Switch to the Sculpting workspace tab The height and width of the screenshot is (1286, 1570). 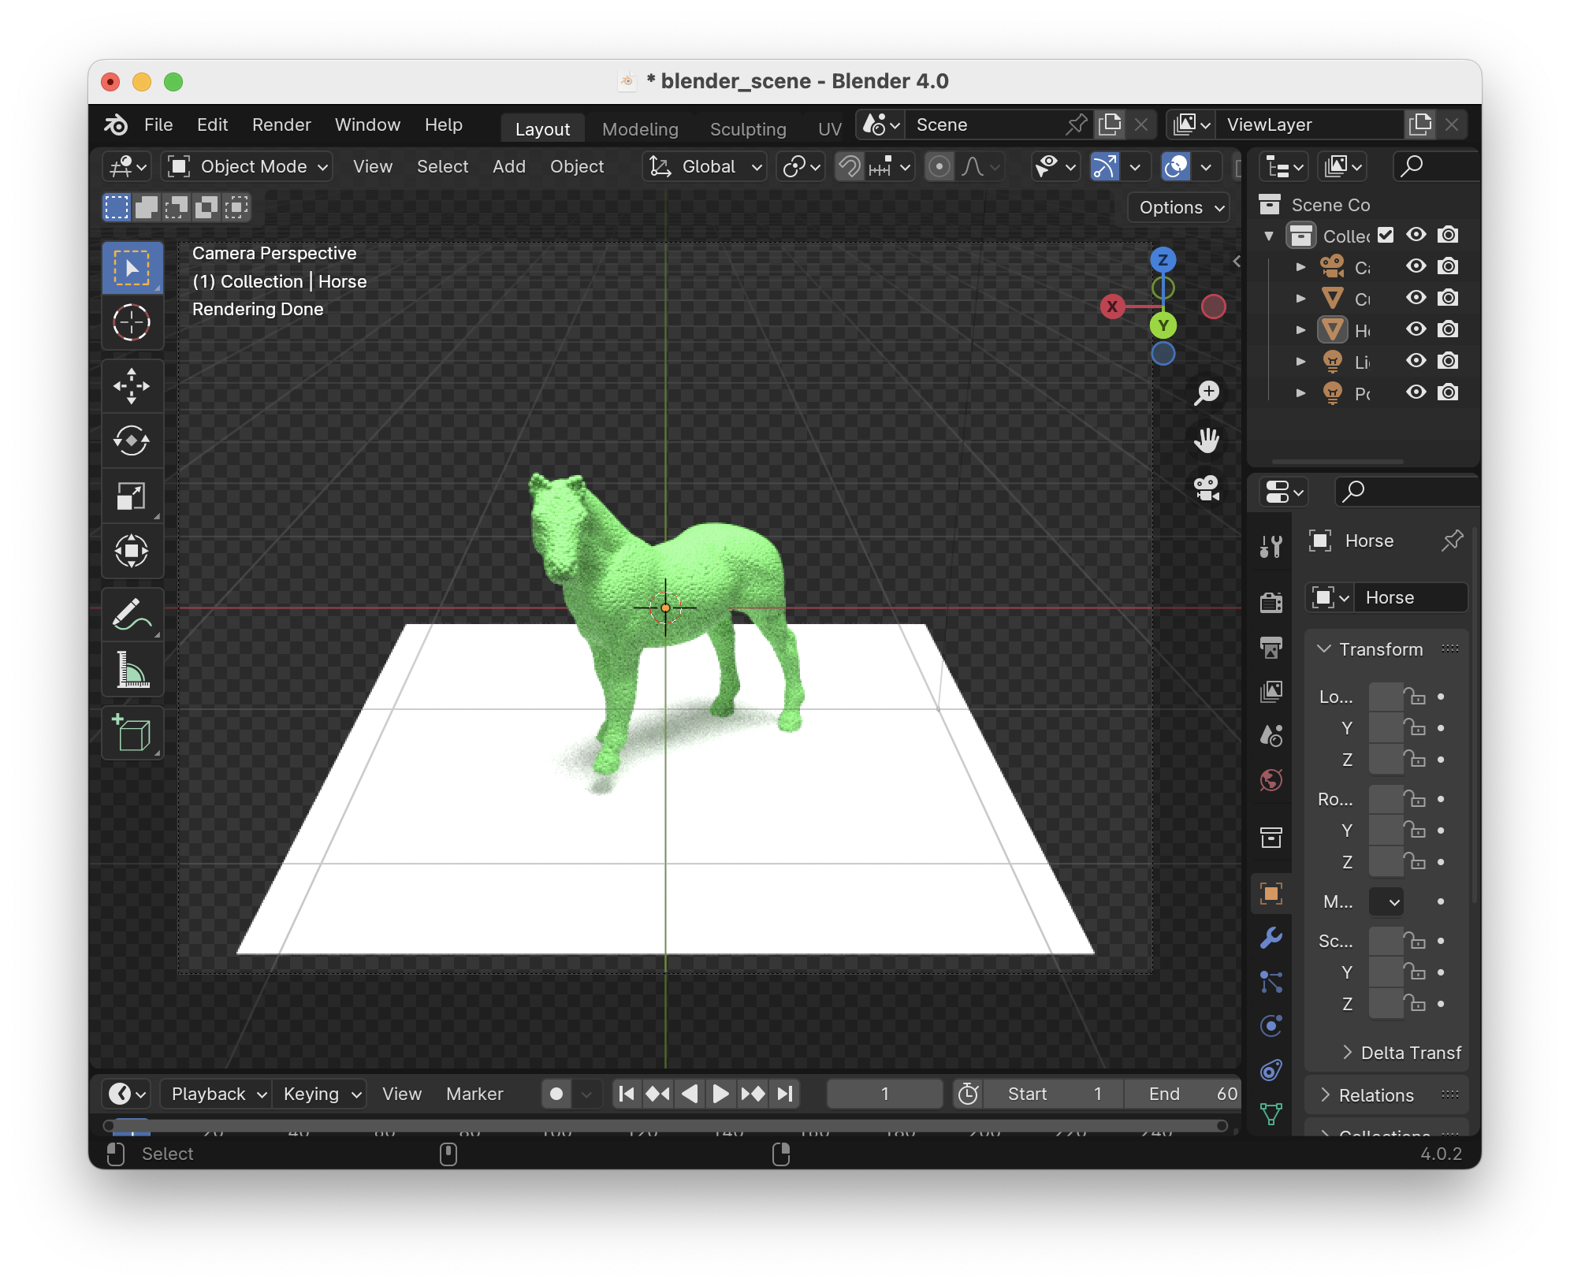[x=747, y=128]
